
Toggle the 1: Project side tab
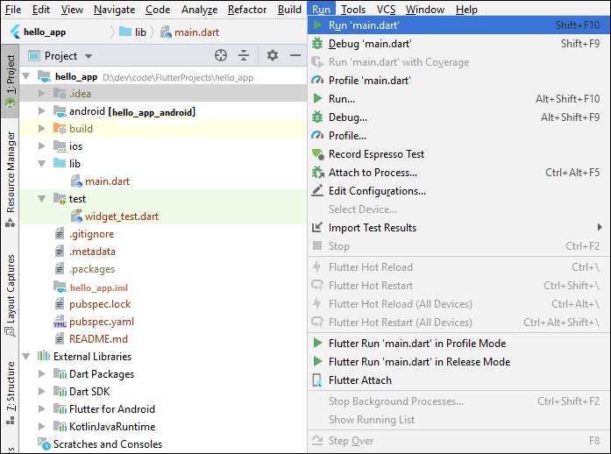tap(11, 81)
